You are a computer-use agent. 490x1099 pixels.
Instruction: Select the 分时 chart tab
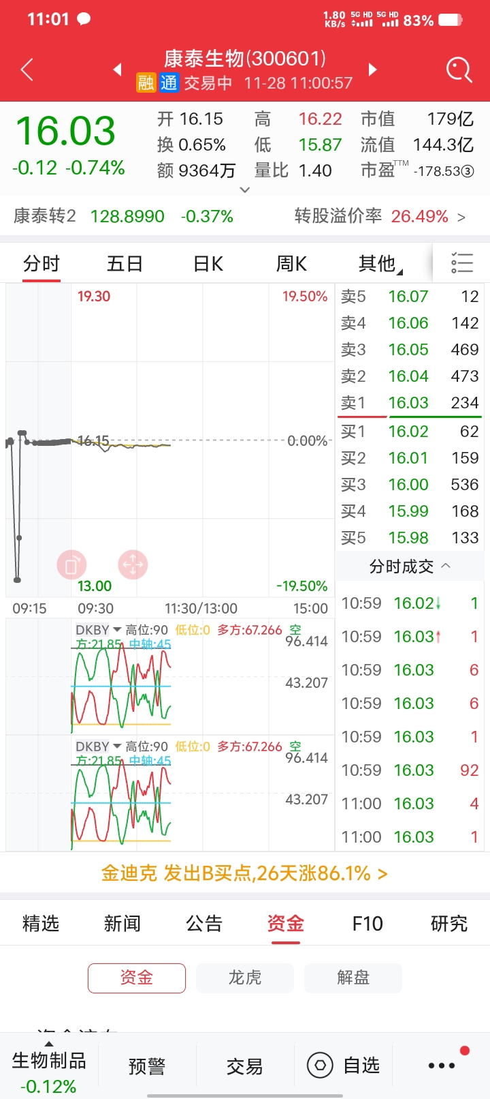[x=42, y=263]
